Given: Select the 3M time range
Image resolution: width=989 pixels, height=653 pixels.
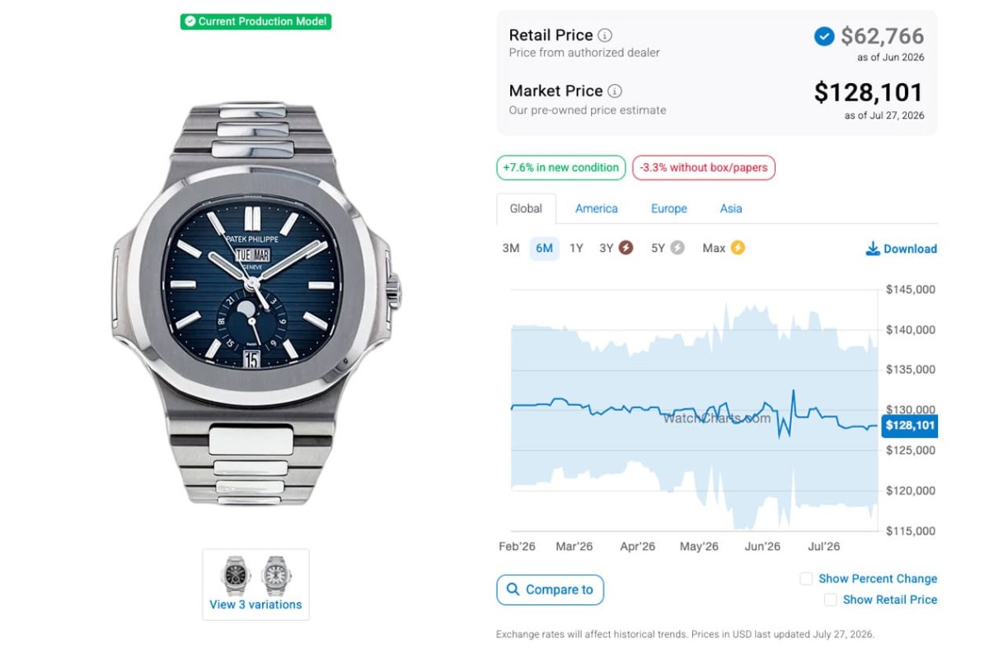Looking at the screenshot, I should [x=511, y=248].
